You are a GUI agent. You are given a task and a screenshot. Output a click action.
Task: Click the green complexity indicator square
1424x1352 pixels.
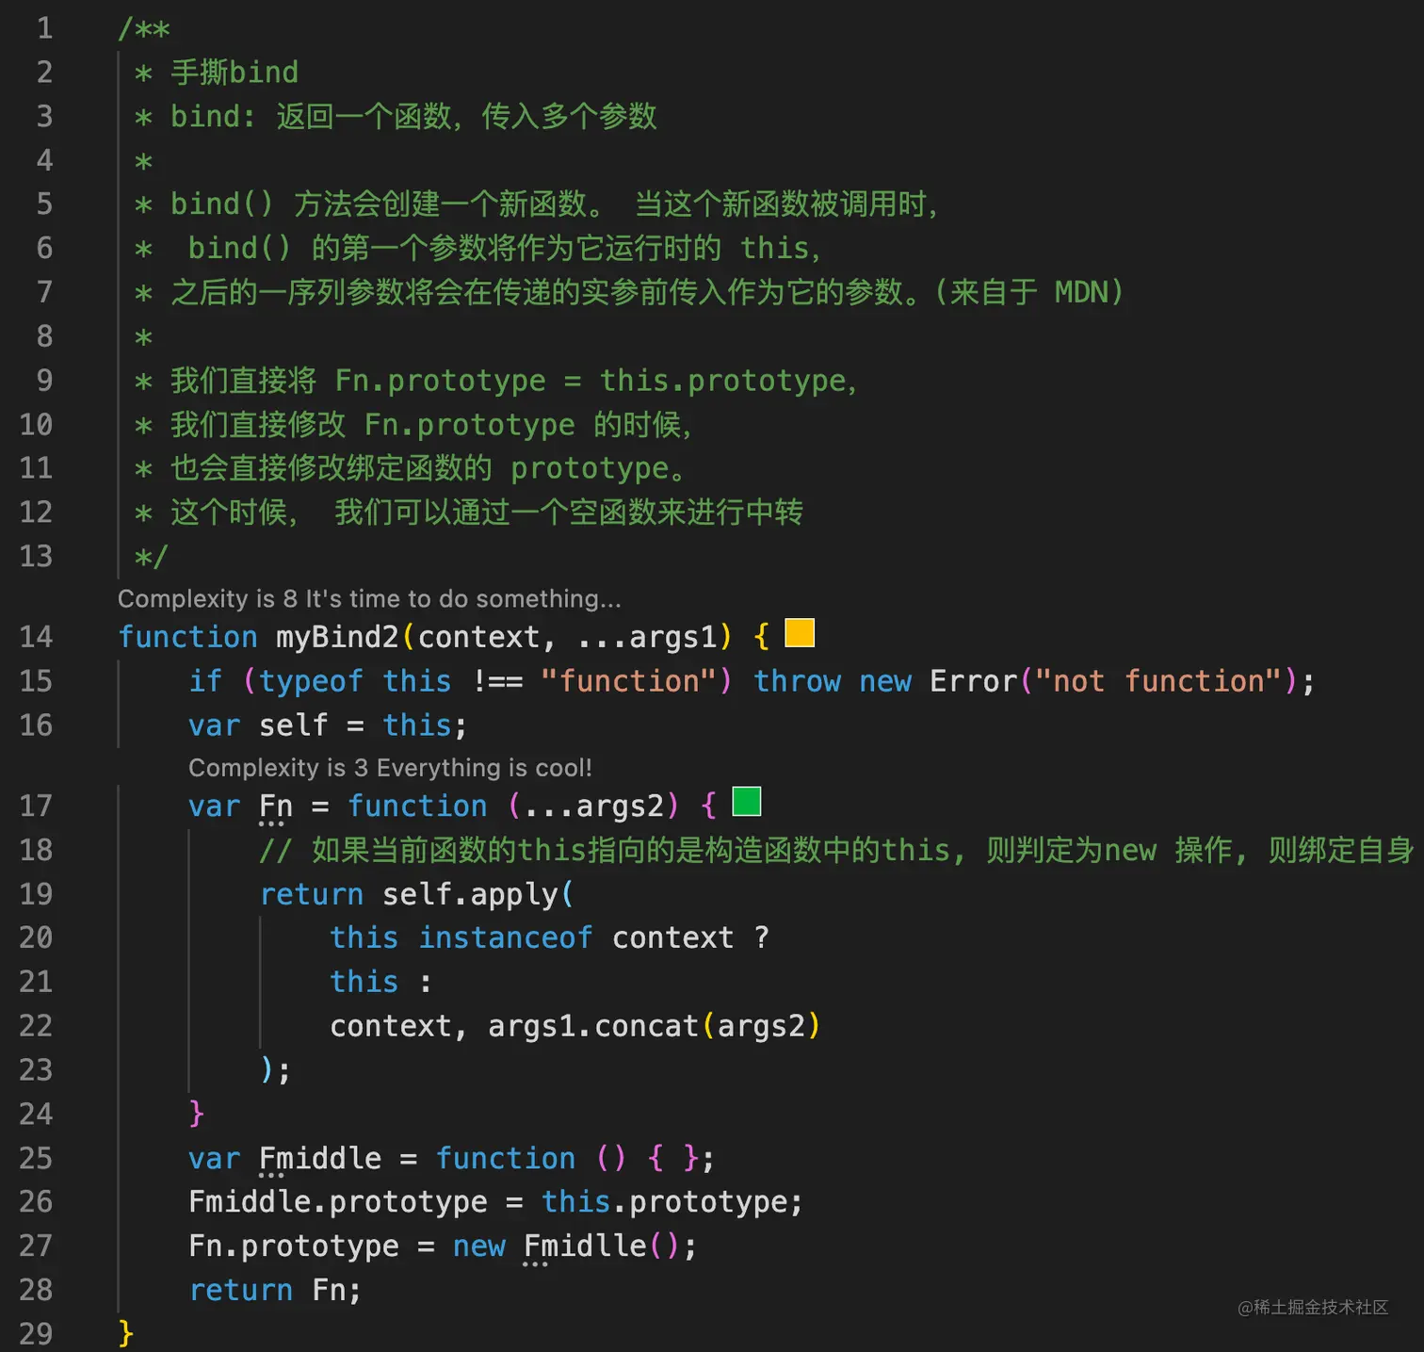[x=746, y=802]
